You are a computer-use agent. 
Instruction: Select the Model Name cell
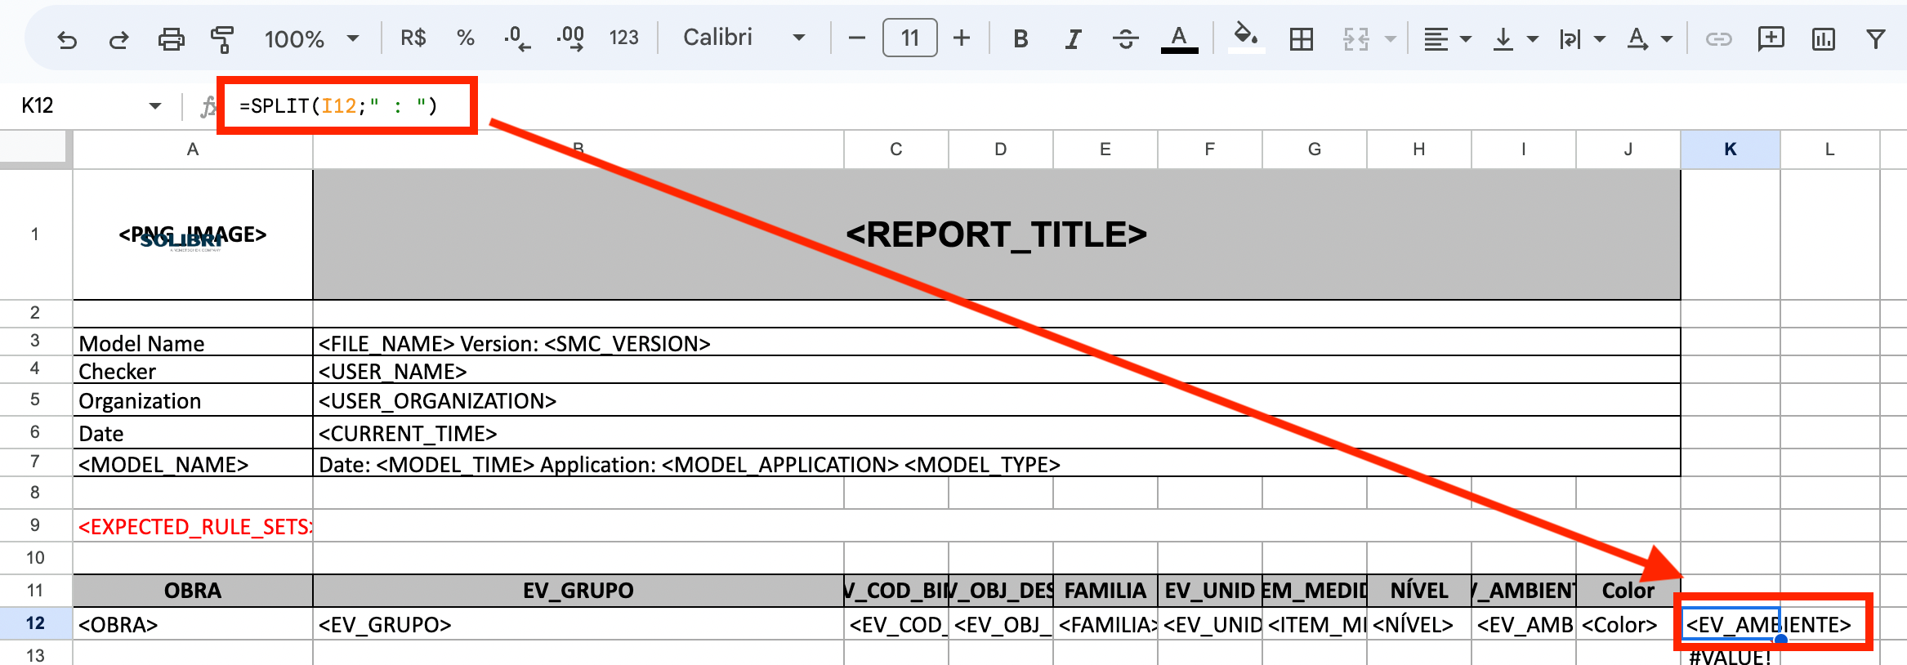193,342
